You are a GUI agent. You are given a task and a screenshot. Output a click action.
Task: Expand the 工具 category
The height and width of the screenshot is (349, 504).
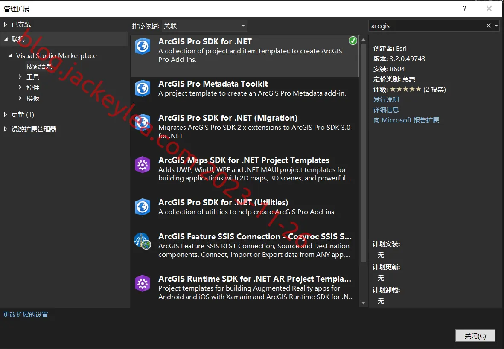tap(20, 77)
